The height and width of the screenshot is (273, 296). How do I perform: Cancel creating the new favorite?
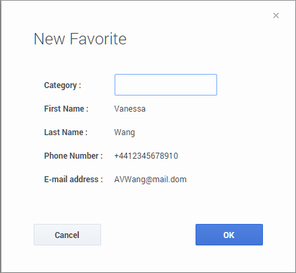tap(67, 235)
